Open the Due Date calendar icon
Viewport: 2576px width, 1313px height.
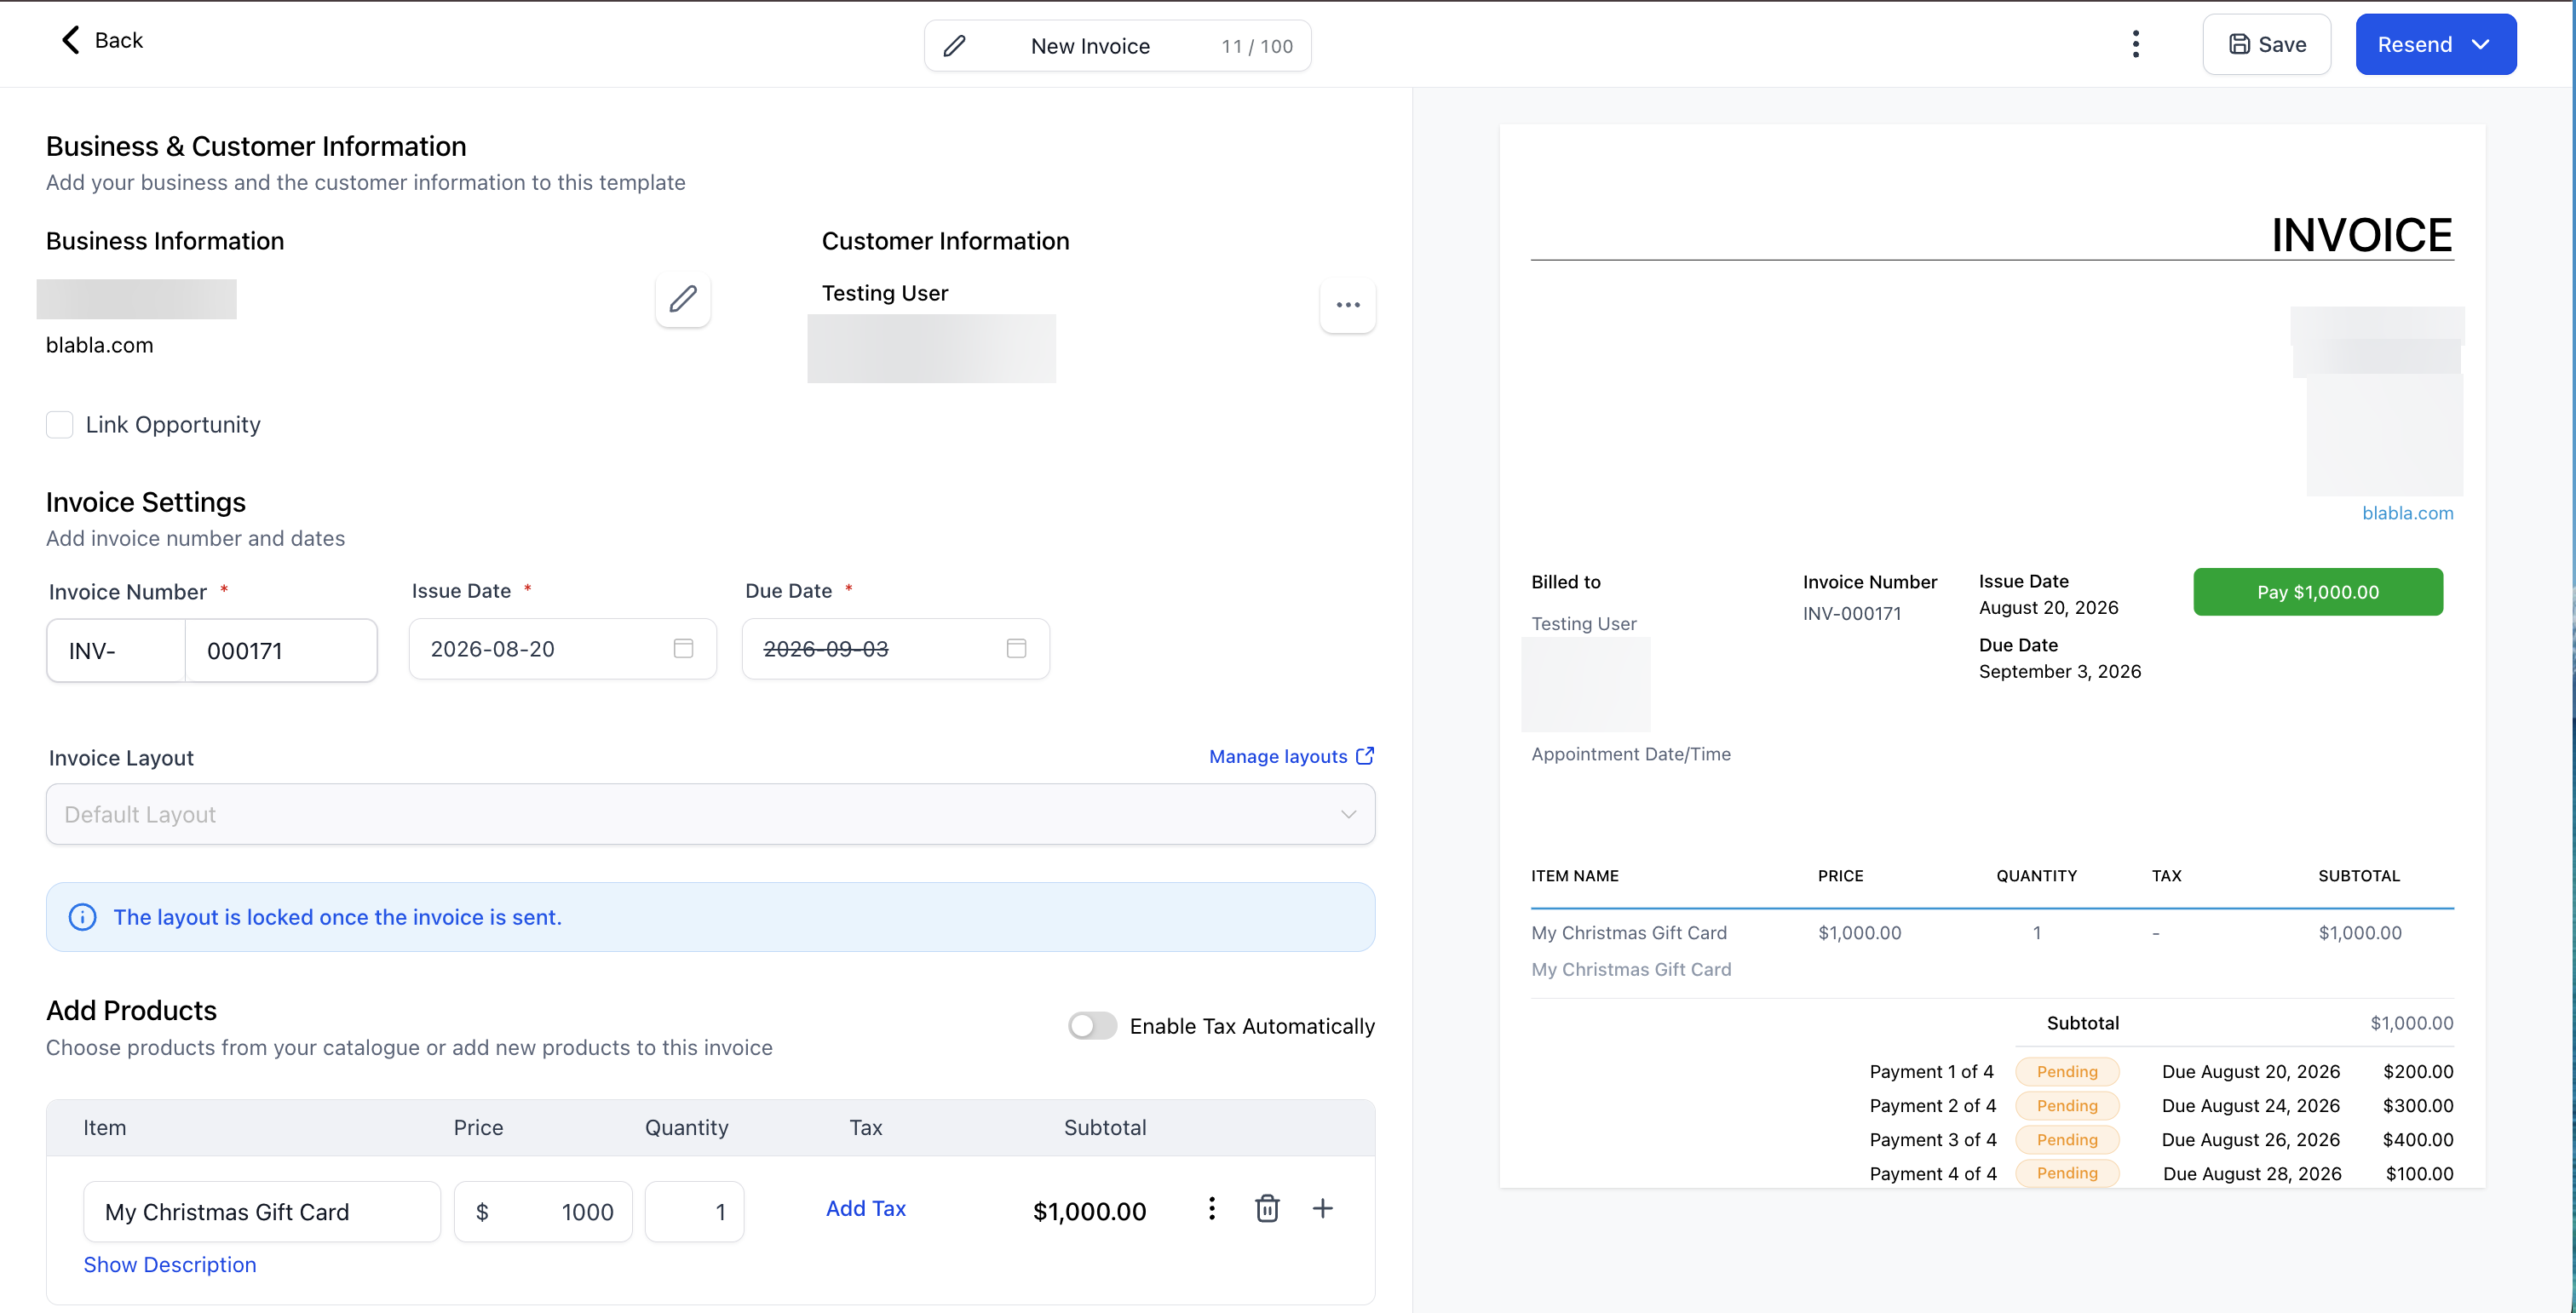(x=1016, y=649)
